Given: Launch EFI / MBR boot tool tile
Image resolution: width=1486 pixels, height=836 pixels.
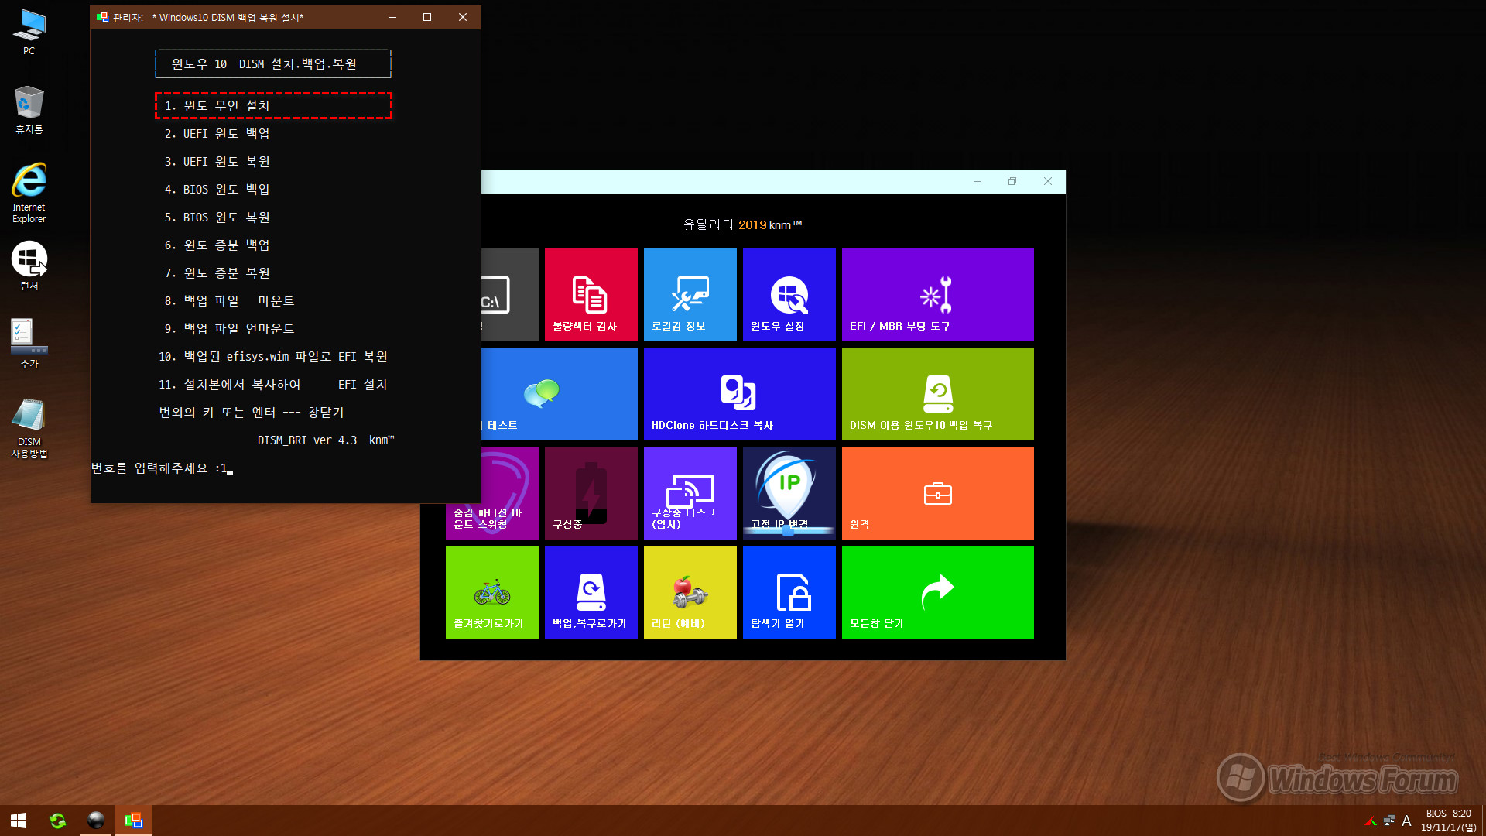Looking at the screenshot, I should 937,295.
